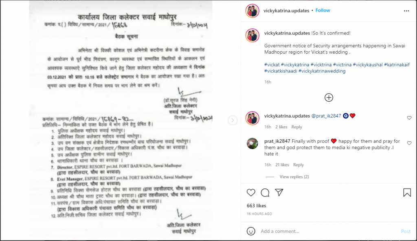Load more comments with the plus circle

click(329, 98)
